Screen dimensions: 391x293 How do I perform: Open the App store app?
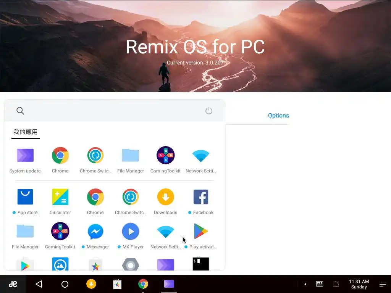point(25,197)
